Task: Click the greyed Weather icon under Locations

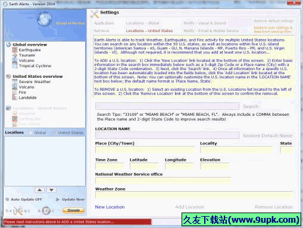Action: [x=15, y=113]
